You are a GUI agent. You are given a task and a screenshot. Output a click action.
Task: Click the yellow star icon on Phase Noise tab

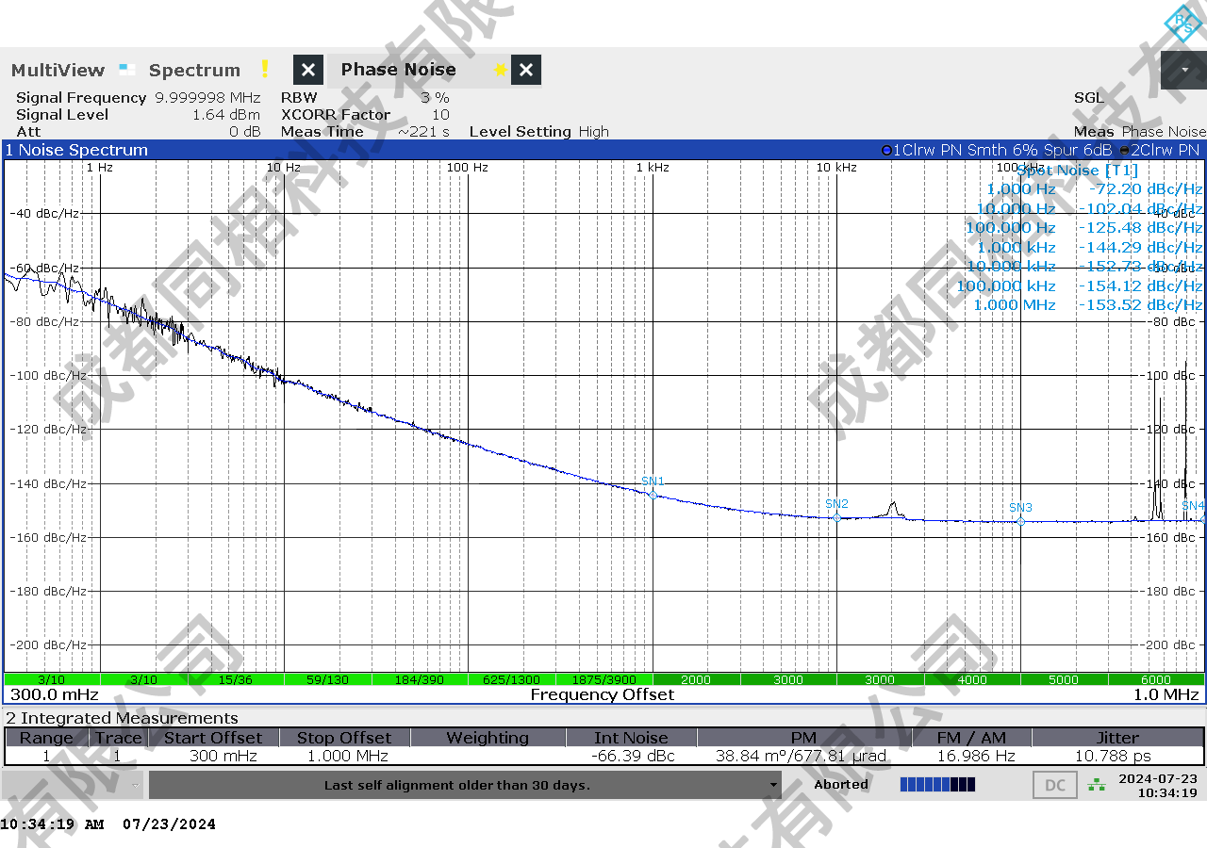pyautogui.click(x=500, y=71)
